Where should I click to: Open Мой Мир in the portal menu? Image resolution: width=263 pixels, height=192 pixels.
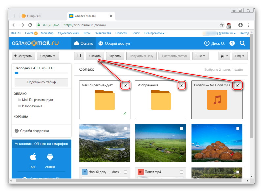point(47,33)
